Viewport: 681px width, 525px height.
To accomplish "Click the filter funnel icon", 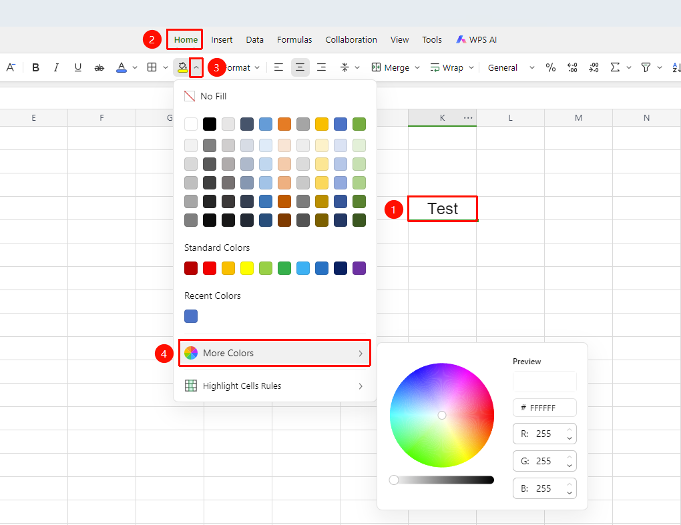I will point(646,67).
